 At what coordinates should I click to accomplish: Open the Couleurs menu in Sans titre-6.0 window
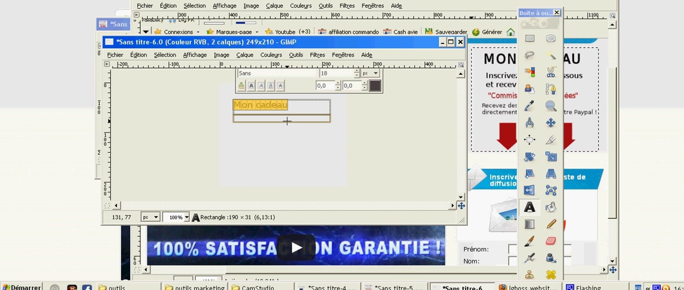271,55
